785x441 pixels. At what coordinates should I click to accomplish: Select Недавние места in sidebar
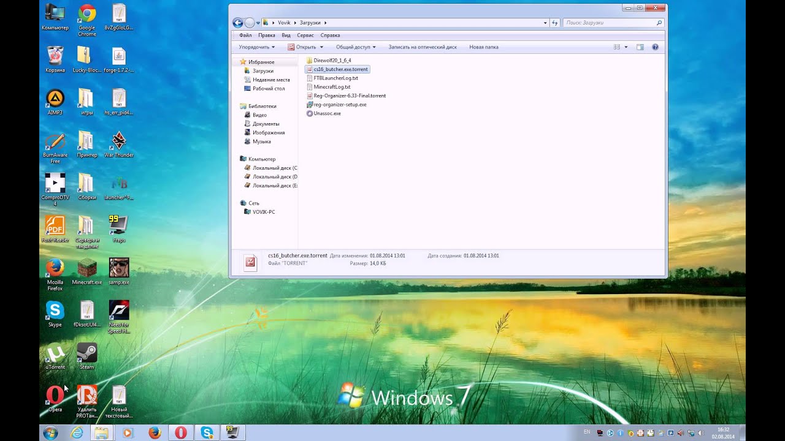[x=271, y=80]
